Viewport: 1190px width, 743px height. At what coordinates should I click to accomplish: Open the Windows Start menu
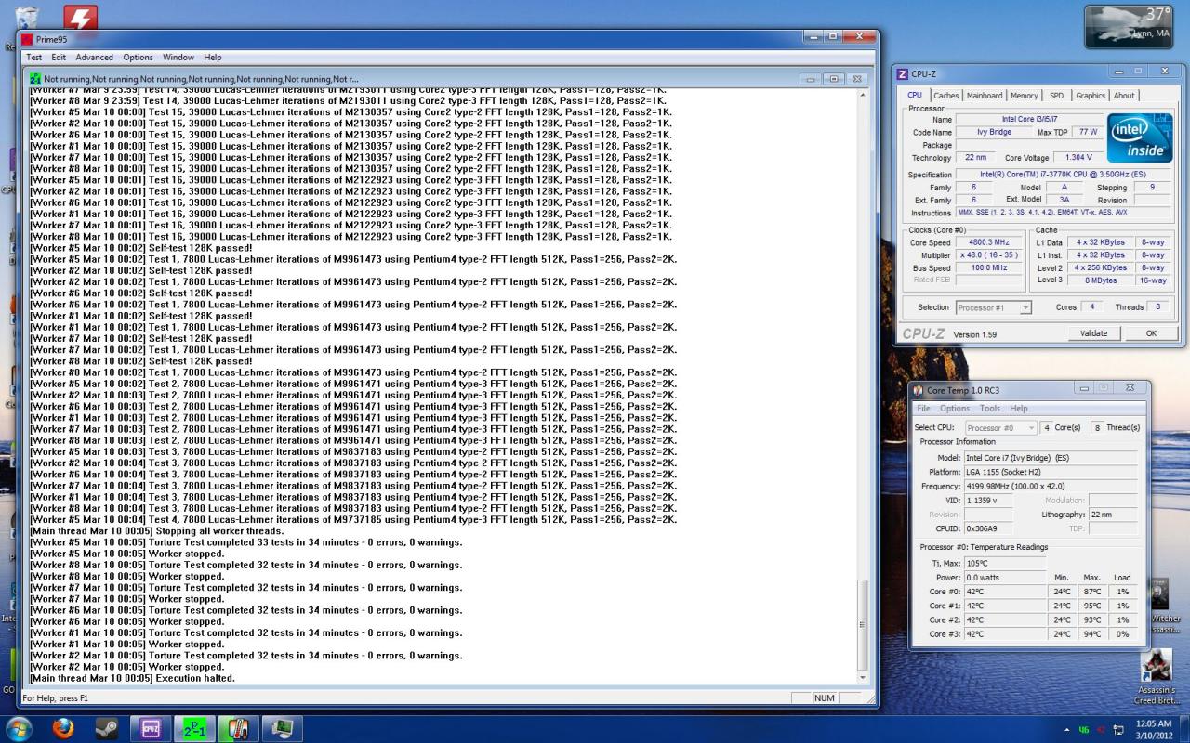pos(19,728)
